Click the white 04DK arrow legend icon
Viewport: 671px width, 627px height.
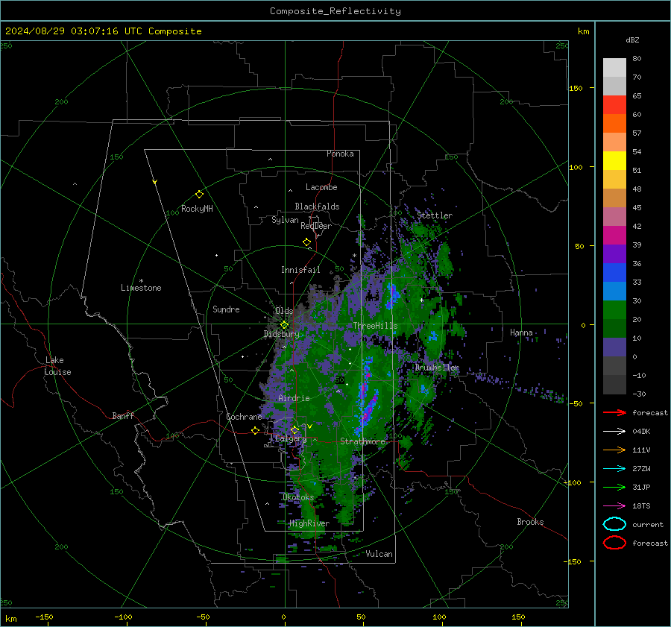point(614,432)
